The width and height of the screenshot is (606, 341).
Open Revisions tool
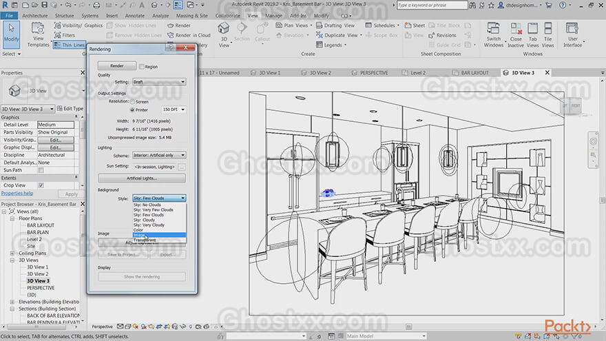[x=442, y=35]
